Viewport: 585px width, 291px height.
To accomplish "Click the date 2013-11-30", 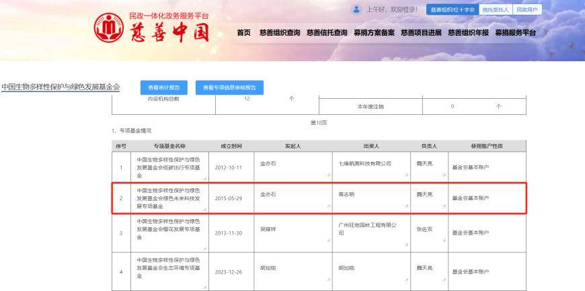I will [x=229, y=233].
